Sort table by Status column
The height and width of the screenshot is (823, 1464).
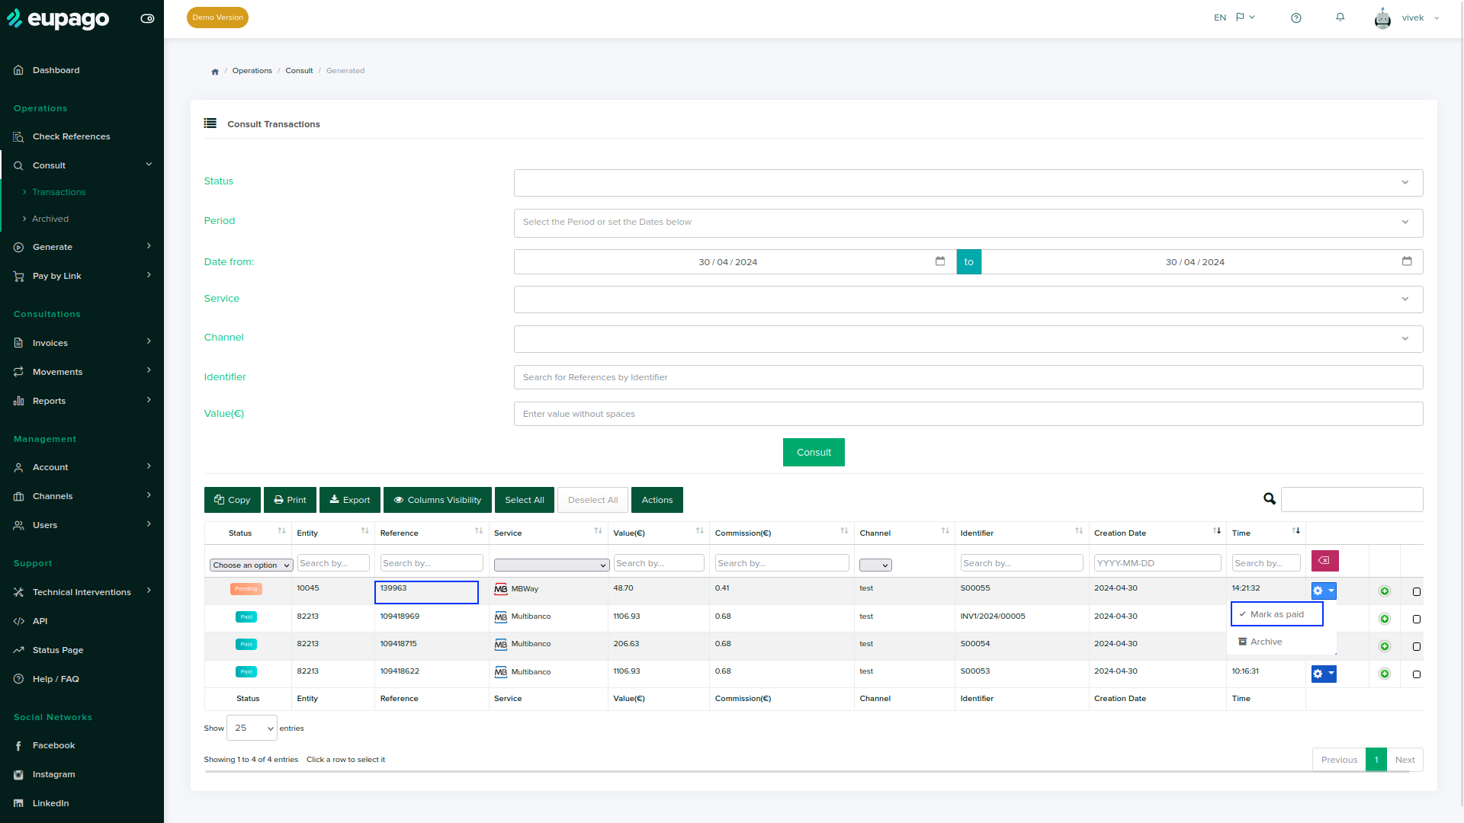[248, 533]
